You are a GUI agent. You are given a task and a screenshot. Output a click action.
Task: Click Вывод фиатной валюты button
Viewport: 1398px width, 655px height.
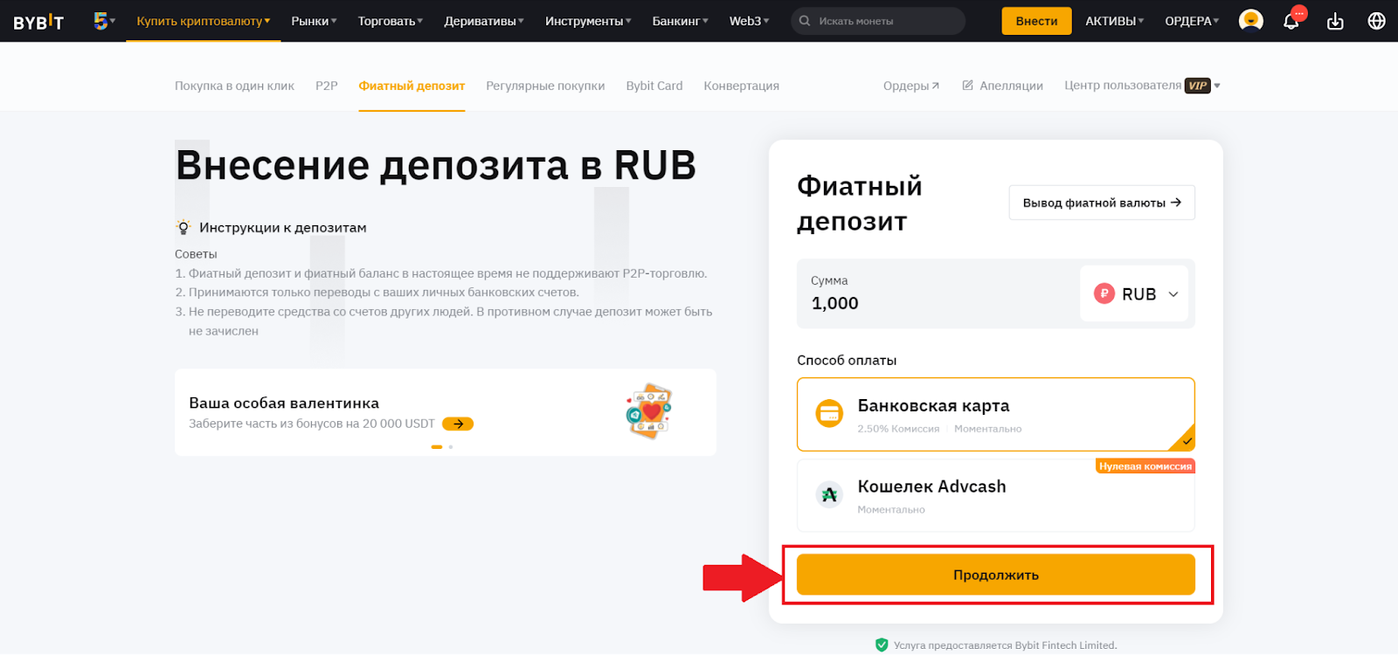tap(1101, 203)
